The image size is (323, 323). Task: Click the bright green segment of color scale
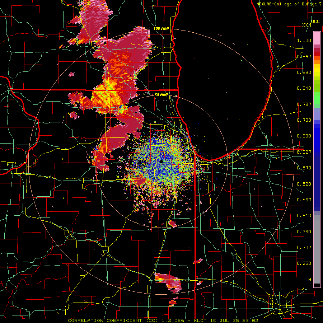coord(317,98)
